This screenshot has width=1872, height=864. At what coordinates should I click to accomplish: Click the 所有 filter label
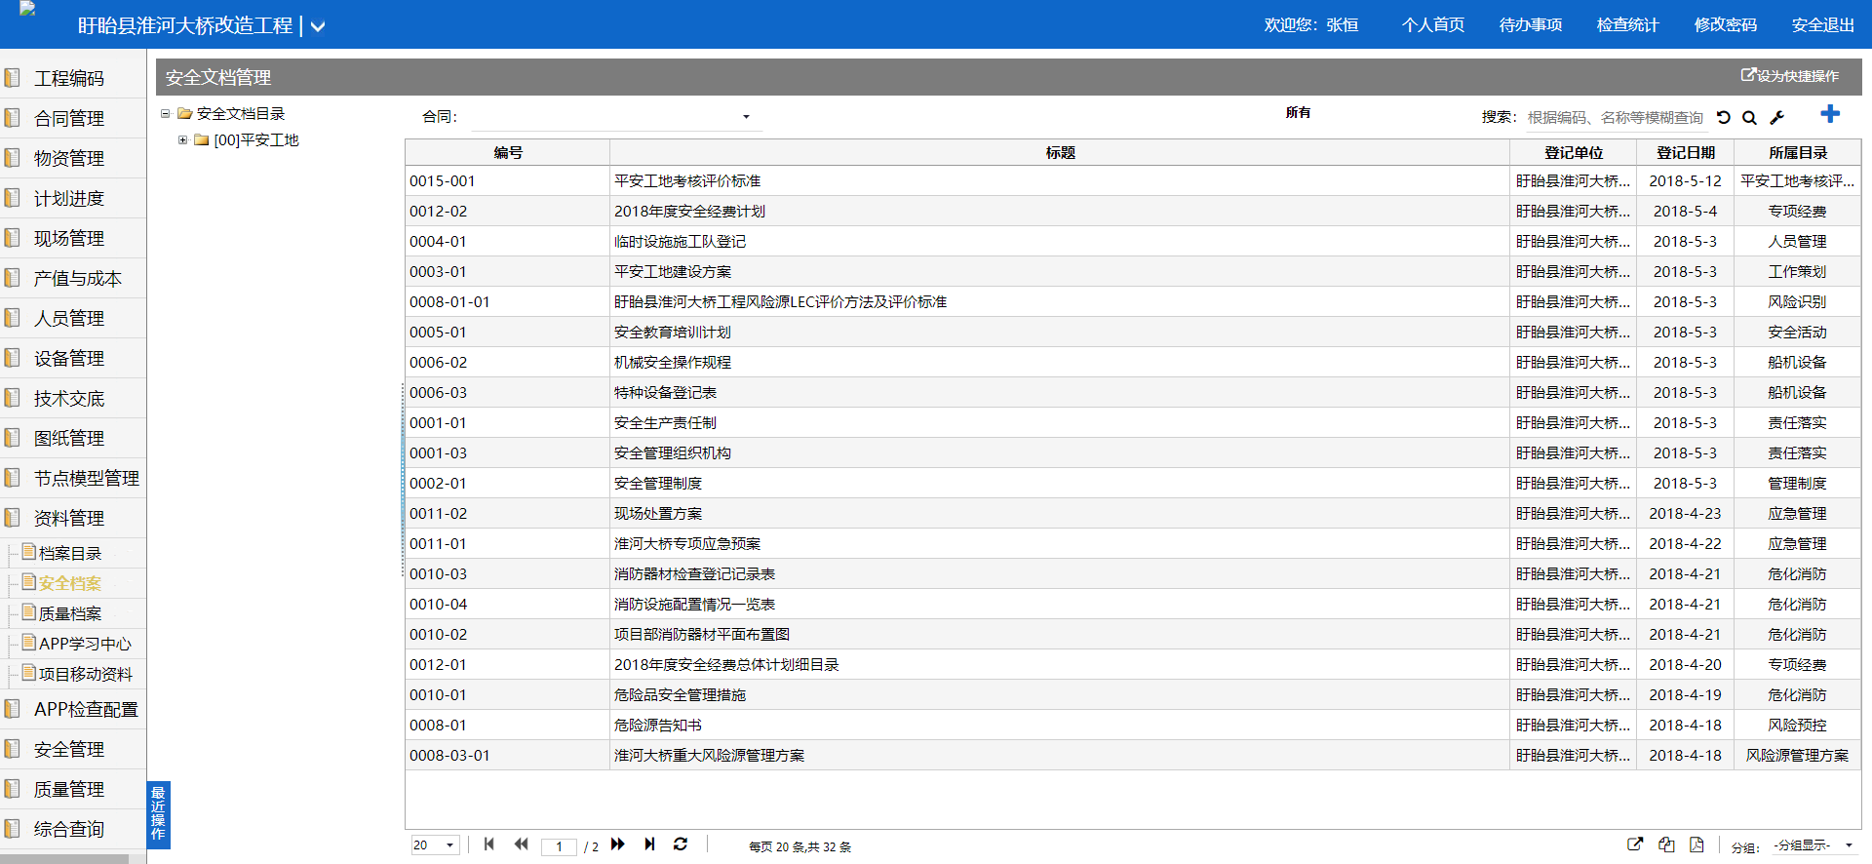tap(1298, 112)
